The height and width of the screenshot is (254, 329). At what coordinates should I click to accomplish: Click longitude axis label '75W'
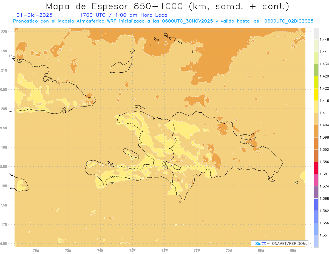tap(68, 250)
